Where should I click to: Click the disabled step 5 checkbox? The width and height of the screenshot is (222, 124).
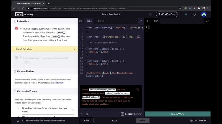coord(17,58)
